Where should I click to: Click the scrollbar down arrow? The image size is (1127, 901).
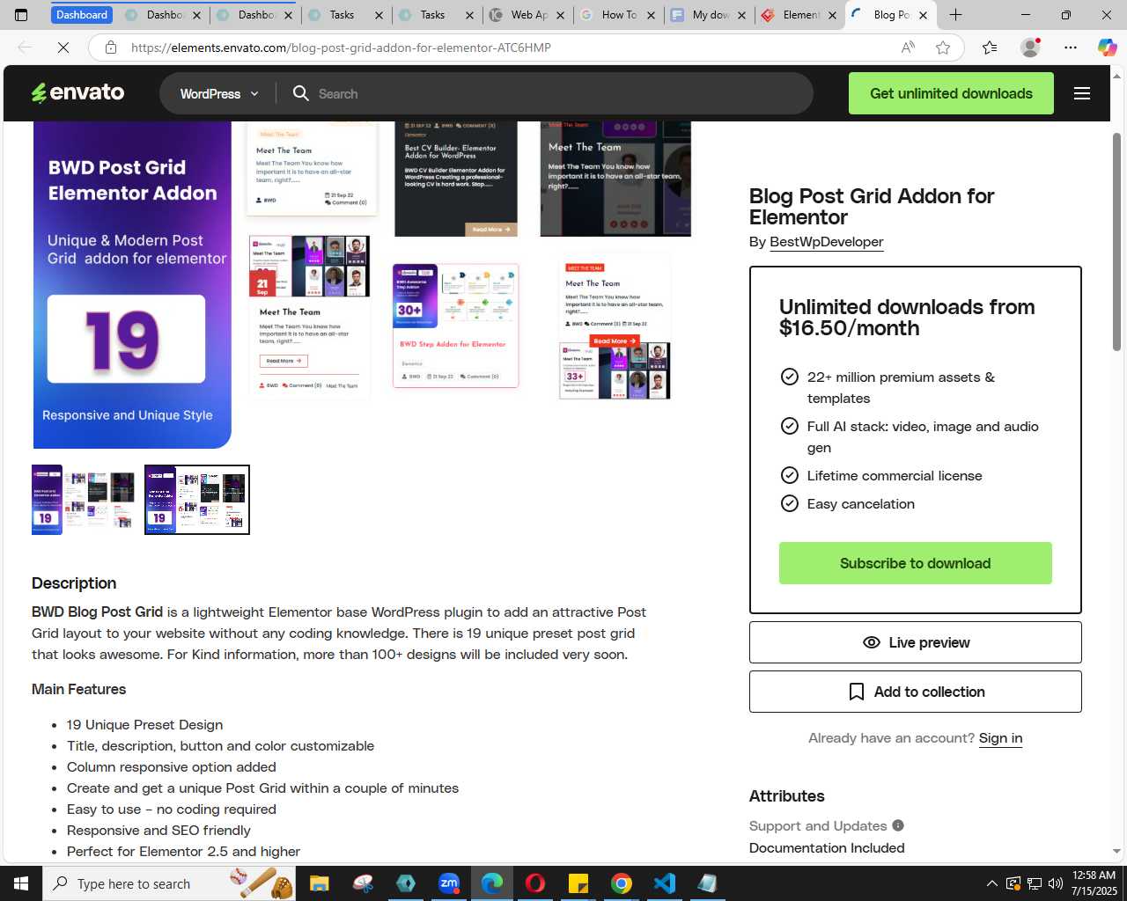point(1116,852)
